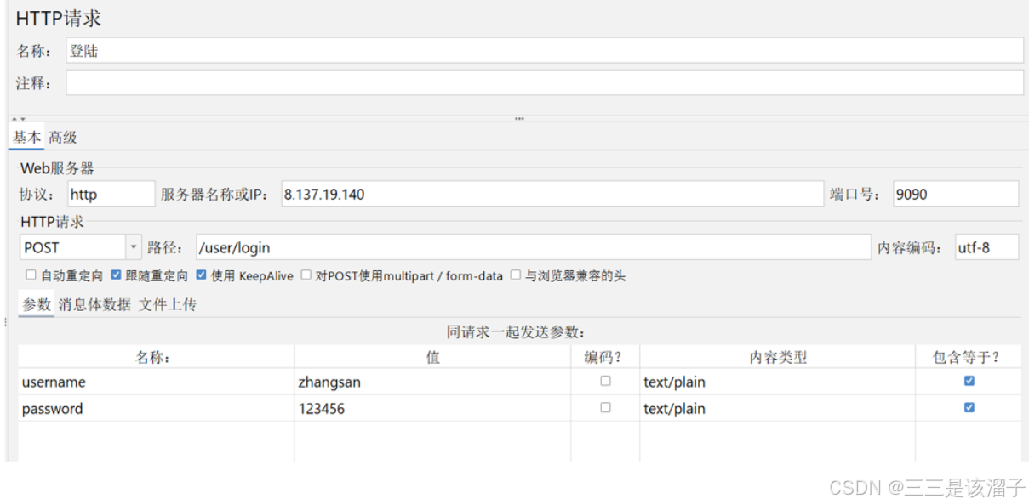
Task: Uncheck 包含等于 for the password row
Action: [x=969, y=408]
